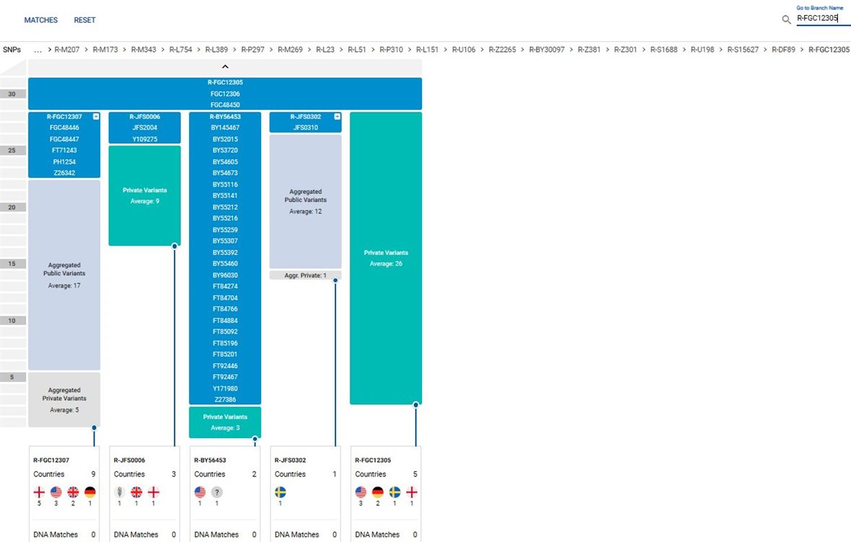Click the feather icon under R-JFS0006 countries
Image resolution: width=851 pixels, height=542 pixels.
pos(120,492)
